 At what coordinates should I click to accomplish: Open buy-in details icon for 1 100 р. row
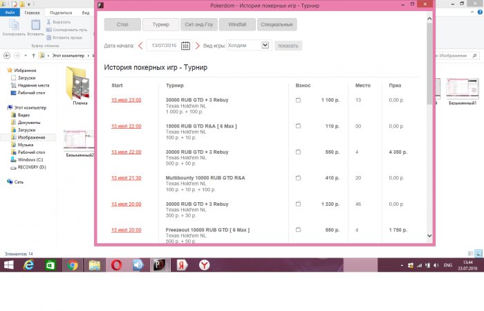click(x=298, y=100)
